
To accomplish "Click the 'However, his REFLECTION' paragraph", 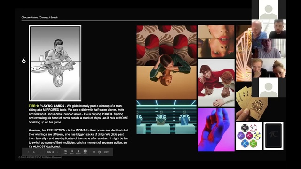I will click(79, 138).
